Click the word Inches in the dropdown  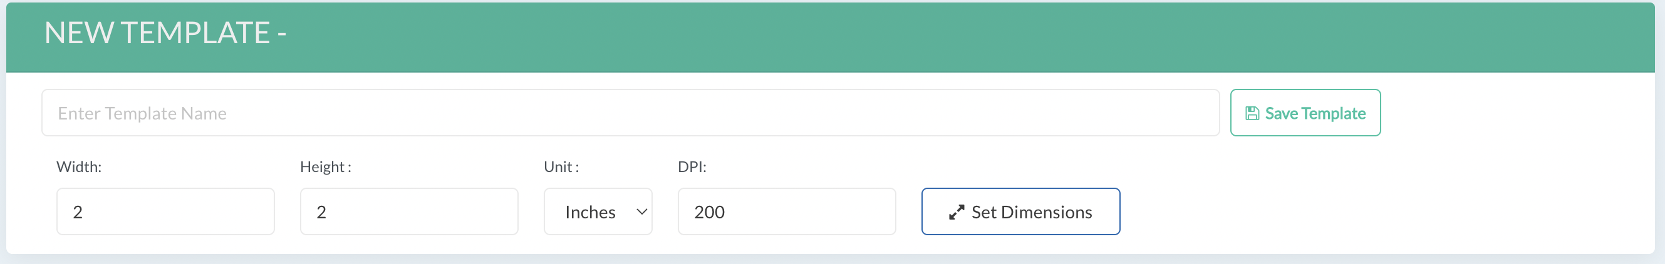[x=589, y=212]
